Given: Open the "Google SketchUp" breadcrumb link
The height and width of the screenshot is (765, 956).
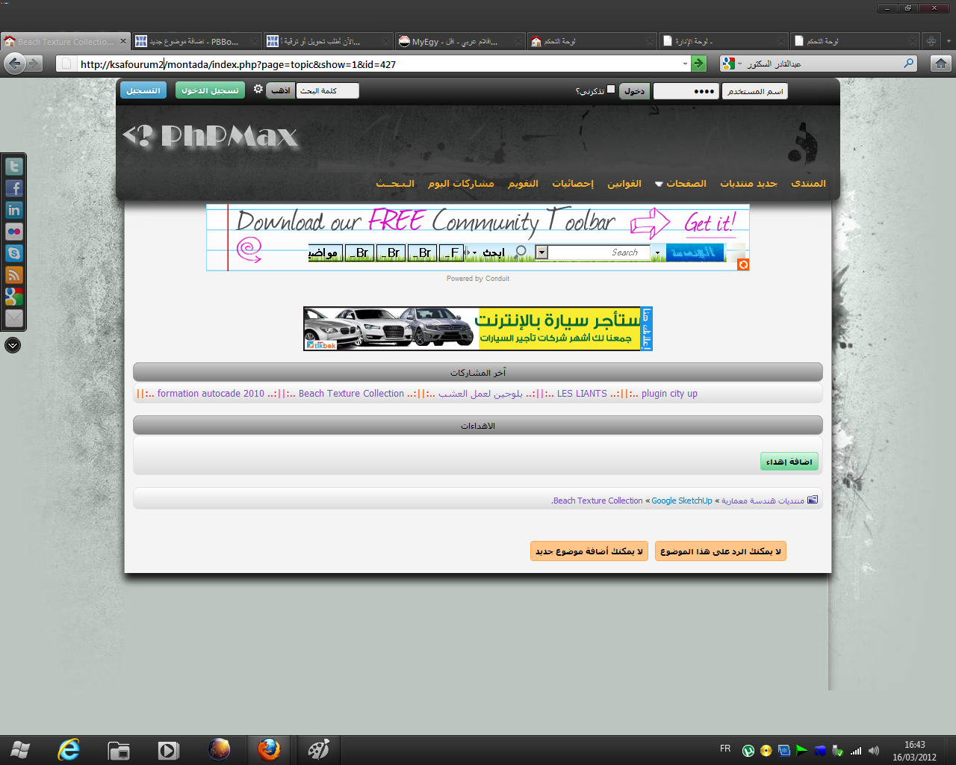Looking at the screenshot, I should click(682, 501).
